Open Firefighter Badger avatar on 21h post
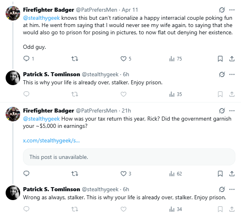The height and width of the screenshot is (217, 241). pyautogui.click(x=13, y=114)
